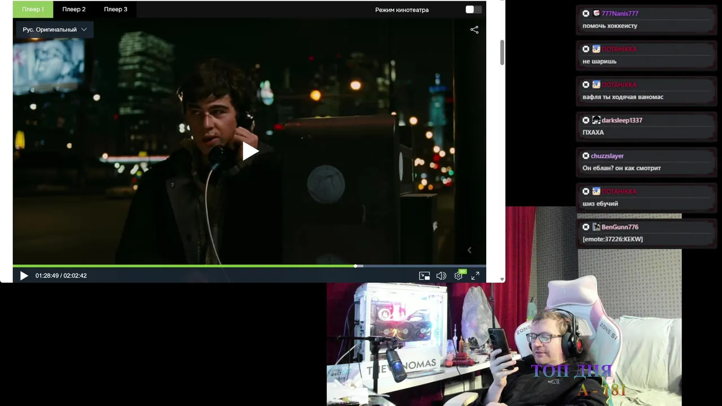Viewport: 722px width, 406px height.
Task: Click the left chevron arrow over the video
Action: [x=469, y=250]
